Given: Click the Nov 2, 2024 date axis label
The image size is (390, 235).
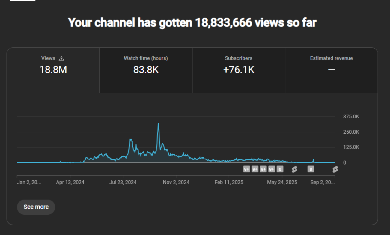Looking at the screenshot, I should [176, 182].
